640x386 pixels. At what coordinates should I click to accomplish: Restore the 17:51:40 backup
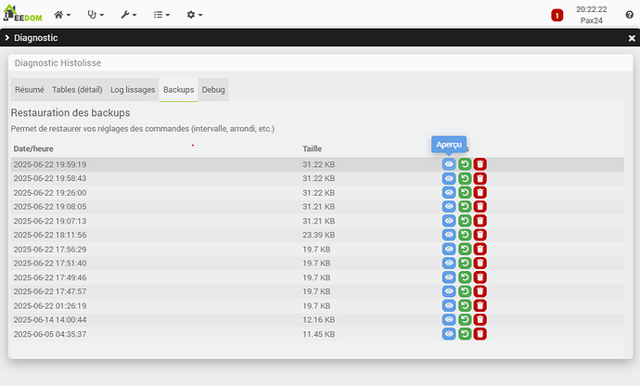pyautogui.click(x=465, y=263)
